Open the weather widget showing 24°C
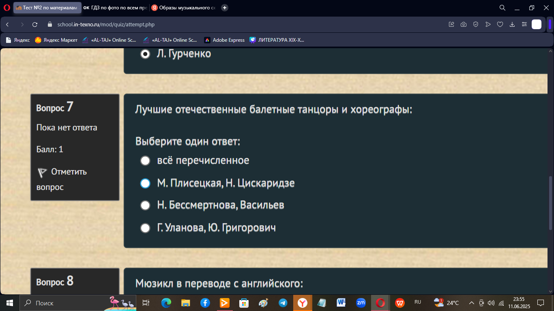Image resolution: width=554 pixels, height=311 pixels. (x=446, y=303)
